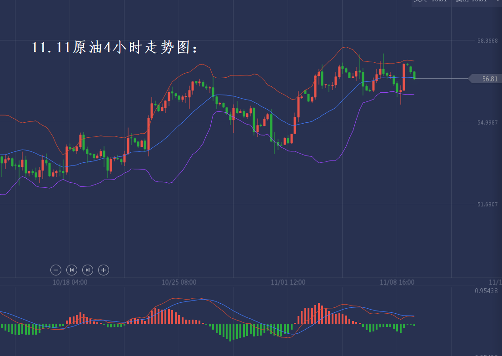Click the 51.6307 price axis label
The height and width of the screenshot is (356, 502).
pos(487,205)
